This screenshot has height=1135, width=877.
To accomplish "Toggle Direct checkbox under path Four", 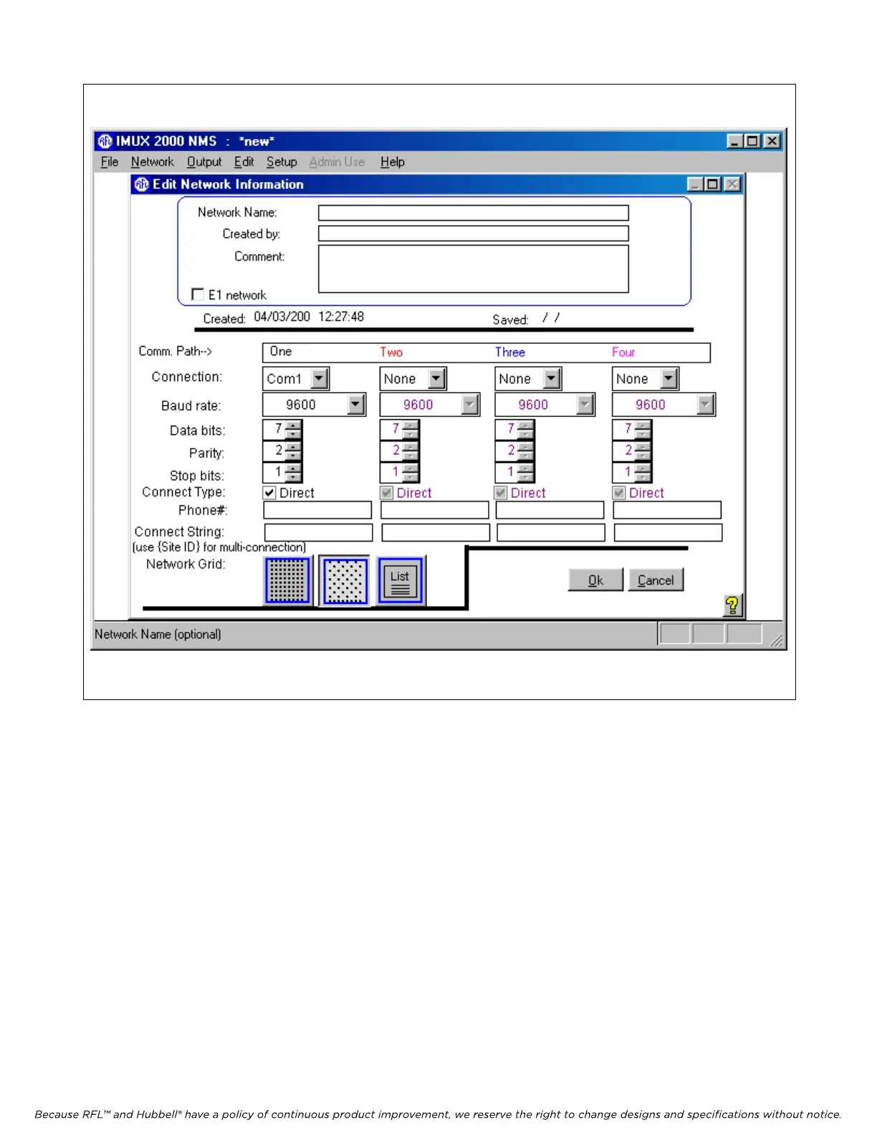I will click(619, 493).
